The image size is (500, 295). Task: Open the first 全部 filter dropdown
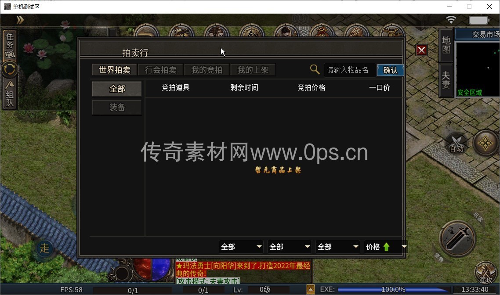(x=241, y=247)
